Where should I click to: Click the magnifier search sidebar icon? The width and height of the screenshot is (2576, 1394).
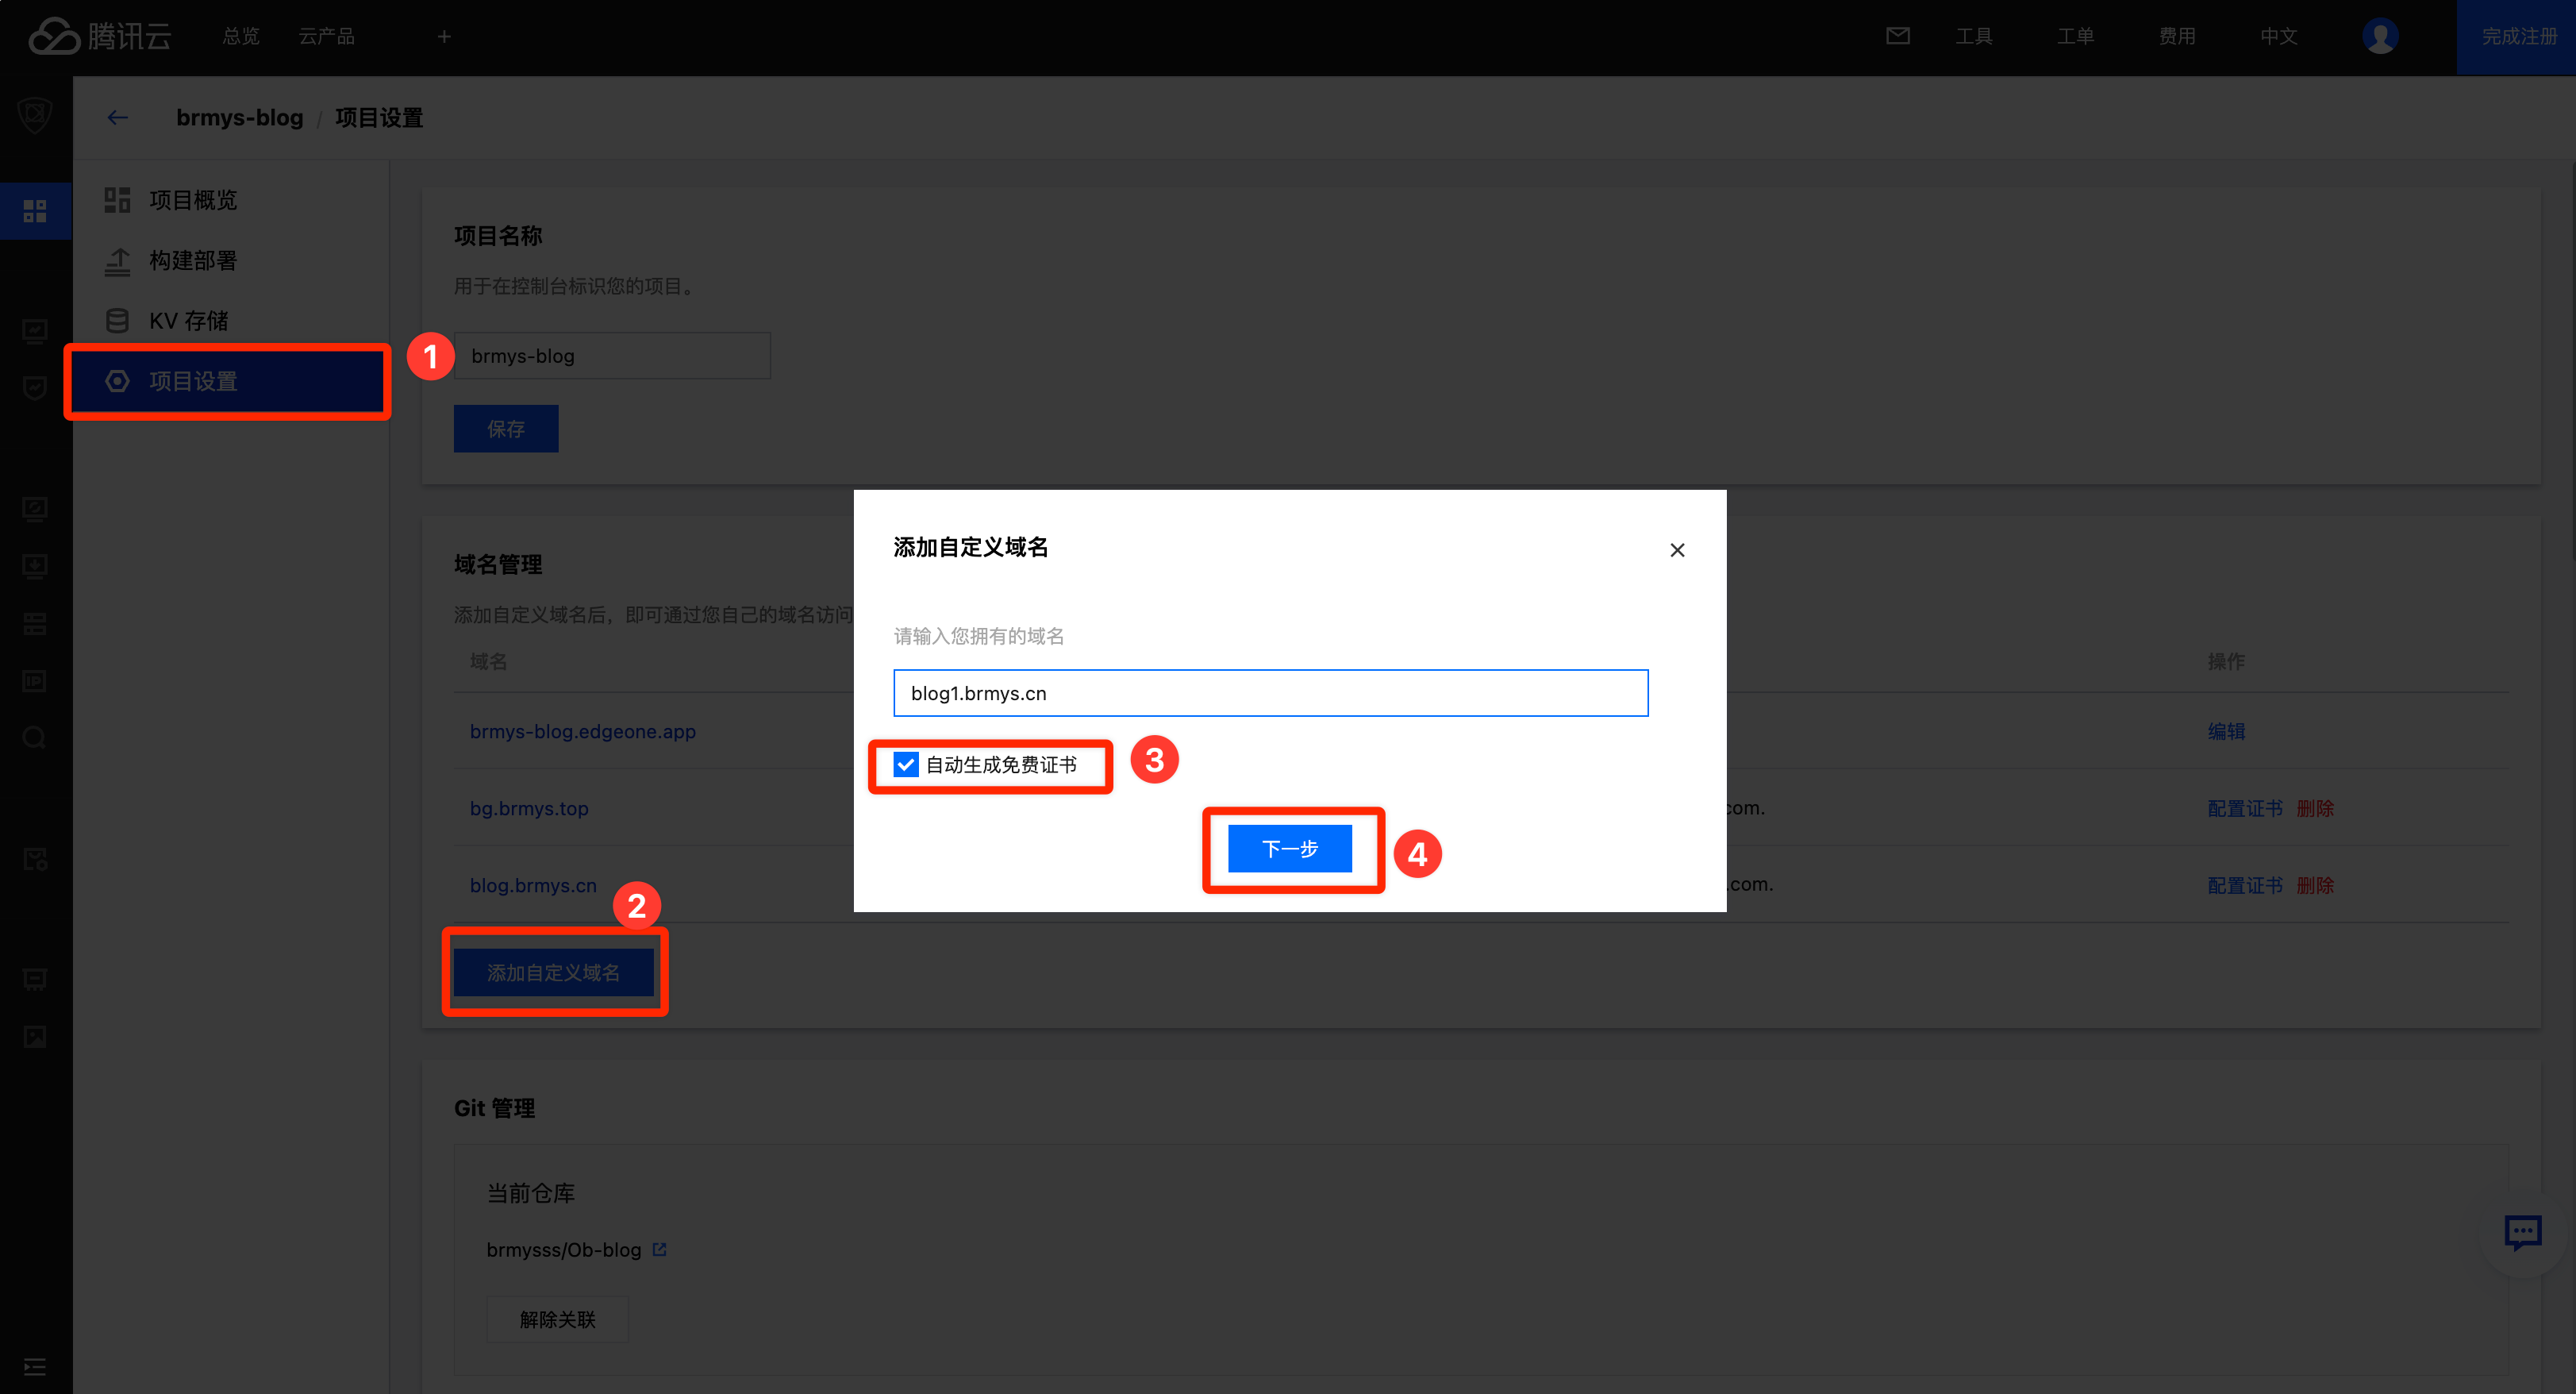pyautogui.click(x=35, y=738)
